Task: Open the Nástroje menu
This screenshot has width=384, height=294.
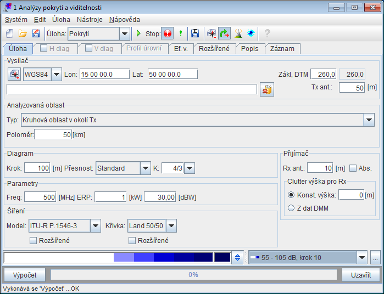Action: (90, 19)
